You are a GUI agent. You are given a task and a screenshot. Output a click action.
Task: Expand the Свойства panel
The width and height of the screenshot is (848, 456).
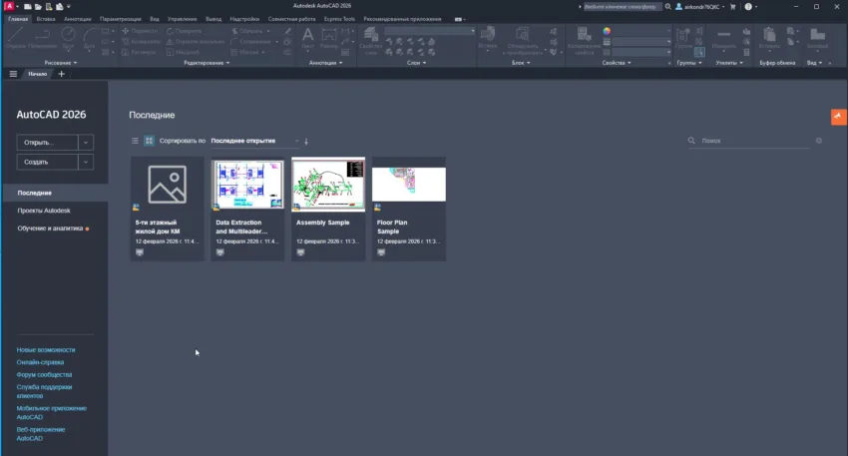point(617,63)
